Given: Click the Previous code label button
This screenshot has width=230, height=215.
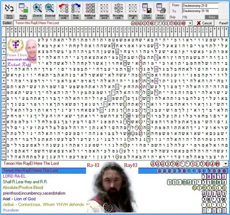Looking at the screenshot, I should pyautogui.click(x=64, y=17).
